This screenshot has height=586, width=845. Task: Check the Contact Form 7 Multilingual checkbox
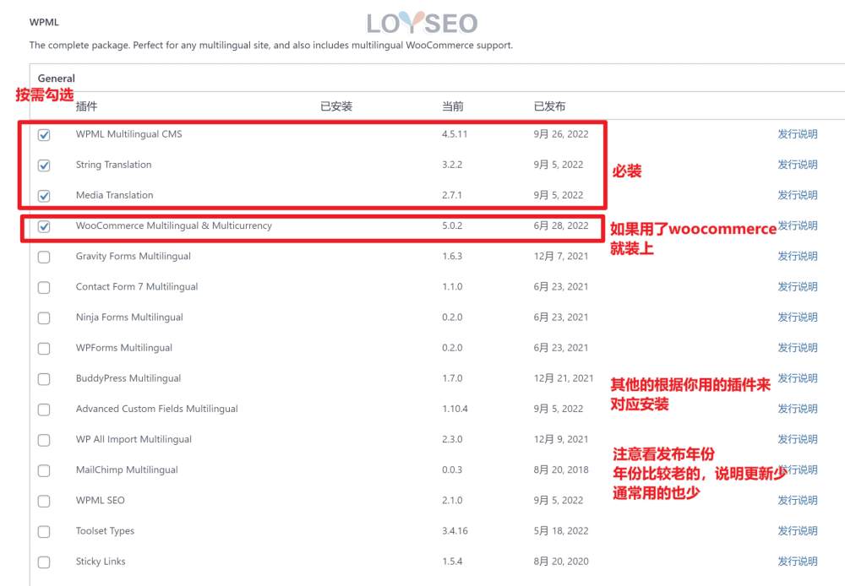(x=44, y=288)
